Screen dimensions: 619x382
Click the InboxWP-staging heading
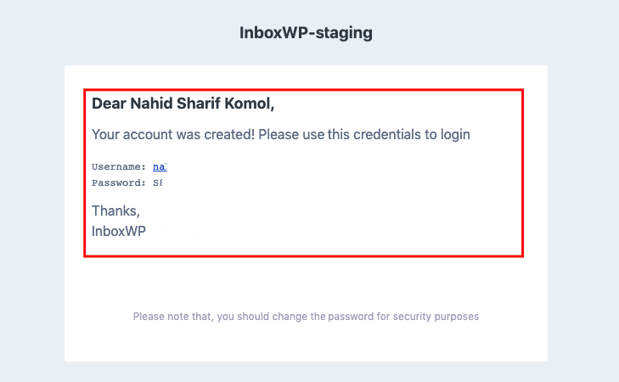coord(307,34)
